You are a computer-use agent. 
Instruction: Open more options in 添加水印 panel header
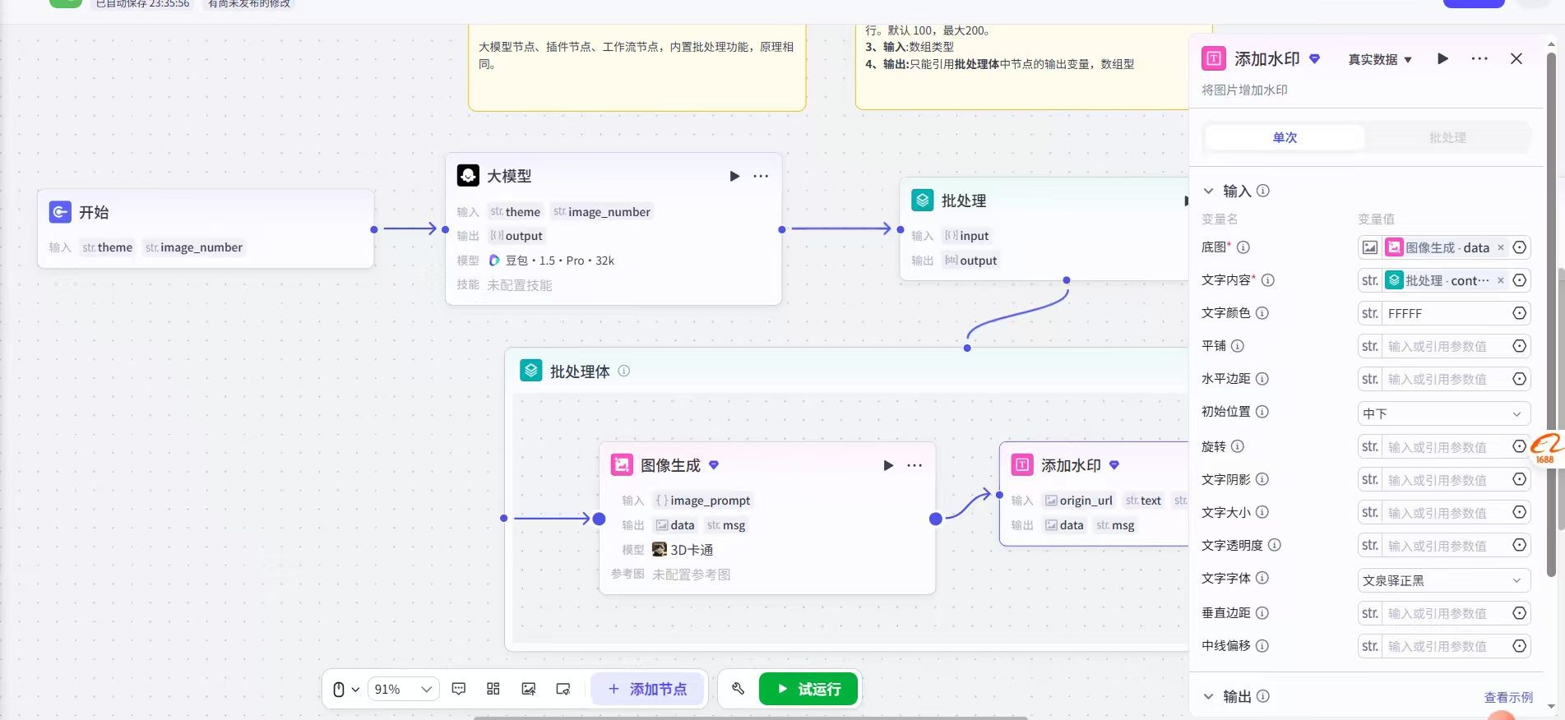point(1479,58)
